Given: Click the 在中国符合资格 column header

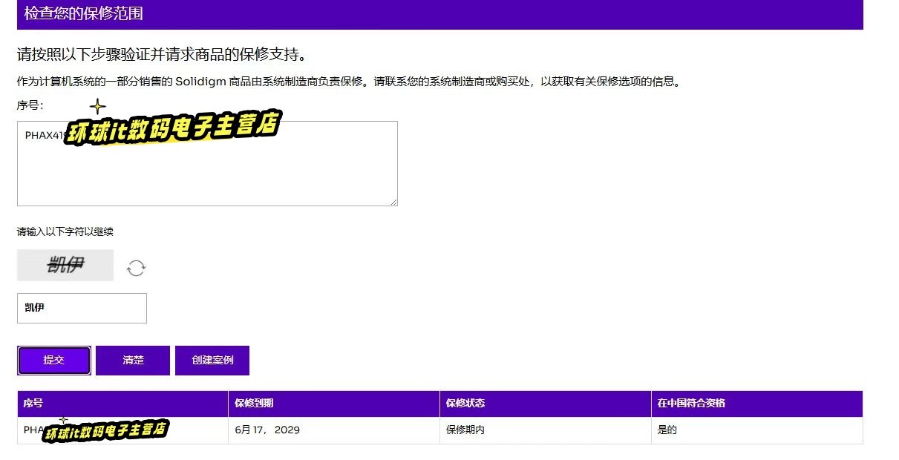Looking at the screenshot, I should point(757,404).
